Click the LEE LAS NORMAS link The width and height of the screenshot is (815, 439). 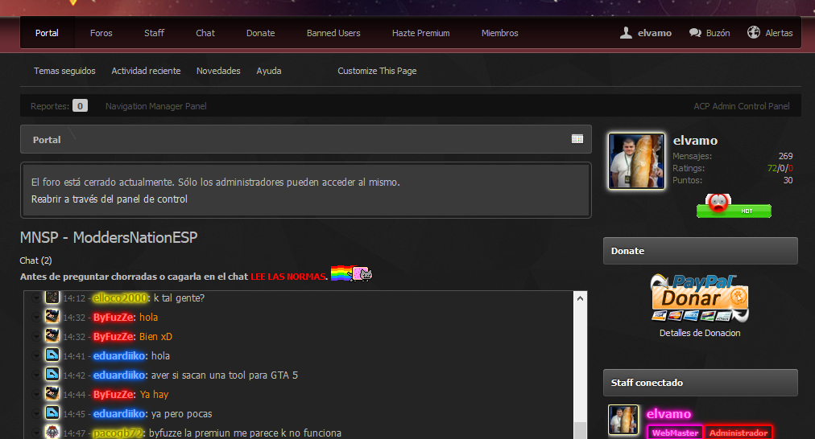pos(289,277)
